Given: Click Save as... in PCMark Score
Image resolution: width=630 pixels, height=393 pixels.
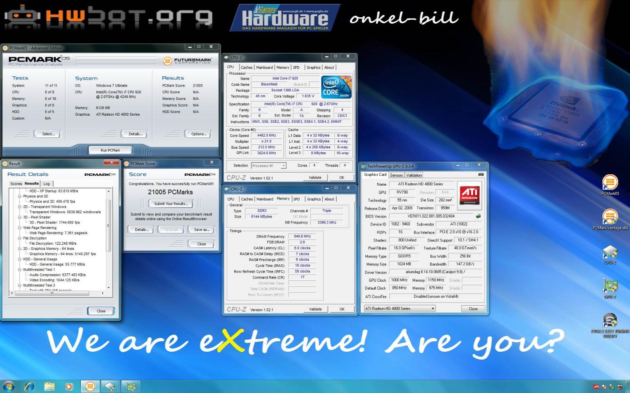Looking at the screenshot, I should tap(202, 229).
